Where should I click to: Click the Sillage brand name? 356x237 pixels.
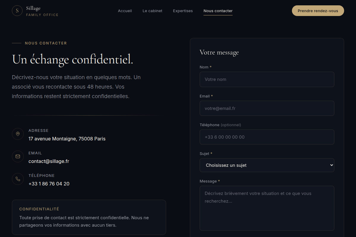click(x=33, y=8)
